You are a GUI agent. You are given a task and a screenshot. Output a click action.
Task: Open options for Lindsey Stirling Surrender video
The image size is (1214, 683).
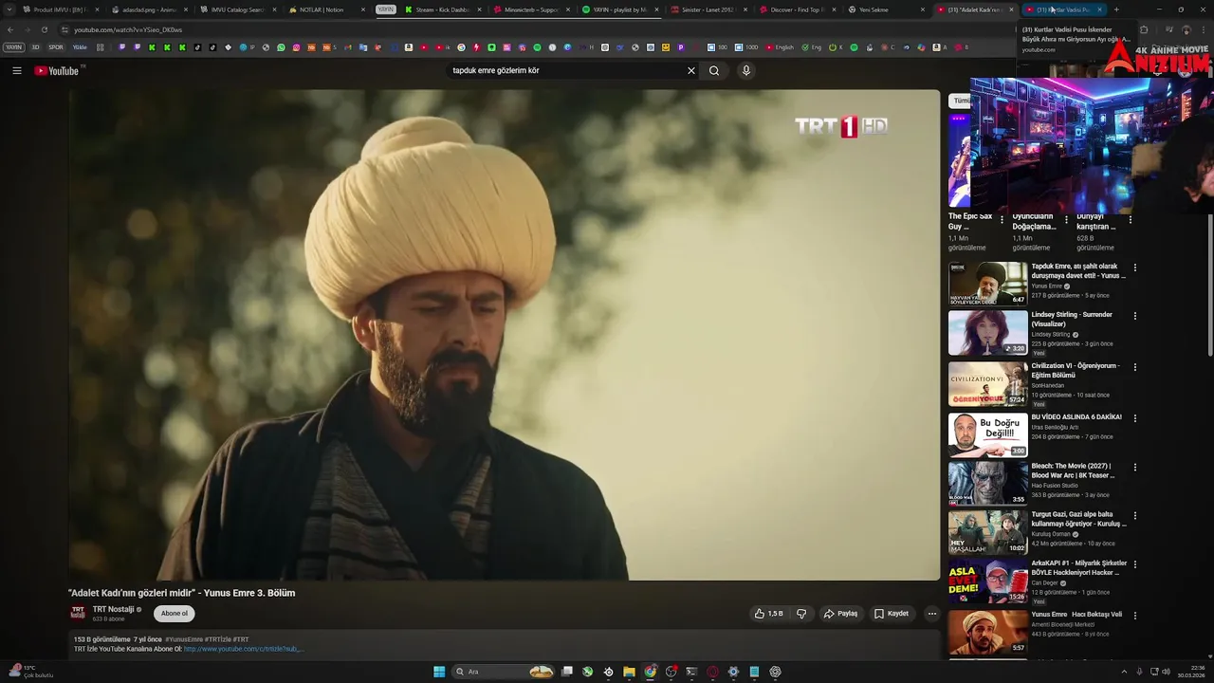pos(1134,316)
